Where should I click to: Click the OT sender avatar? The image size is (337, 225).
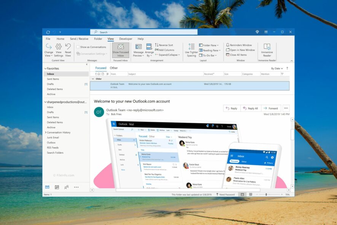(99, 112)
